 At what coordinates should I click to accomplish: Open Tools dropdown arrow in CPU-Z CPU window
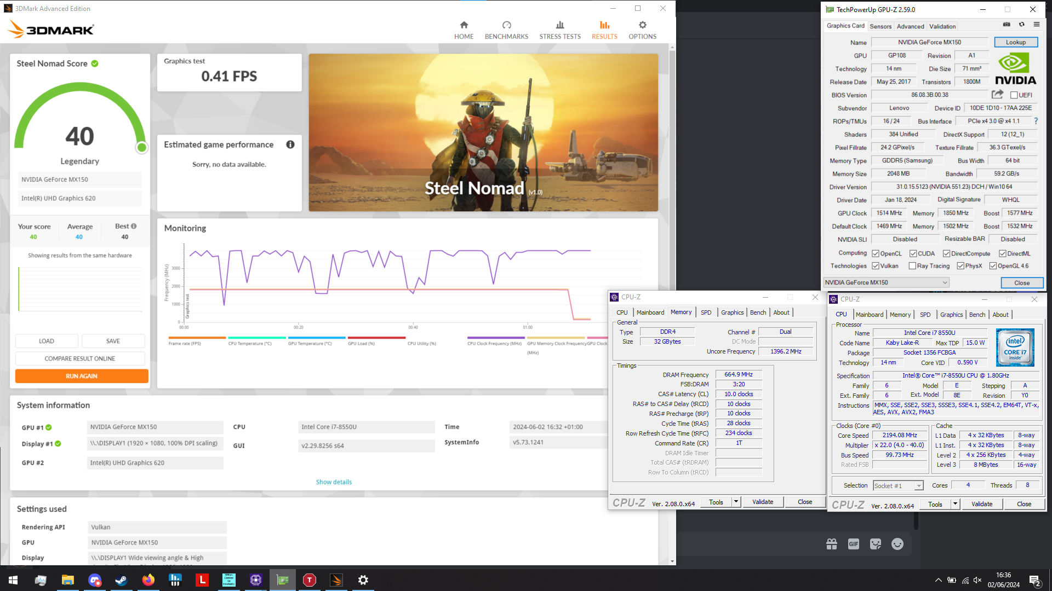pyautogui.click(x=955, y=504)
